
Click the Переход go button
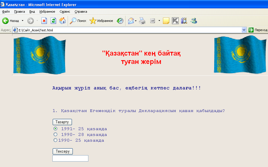coord(258,30)
